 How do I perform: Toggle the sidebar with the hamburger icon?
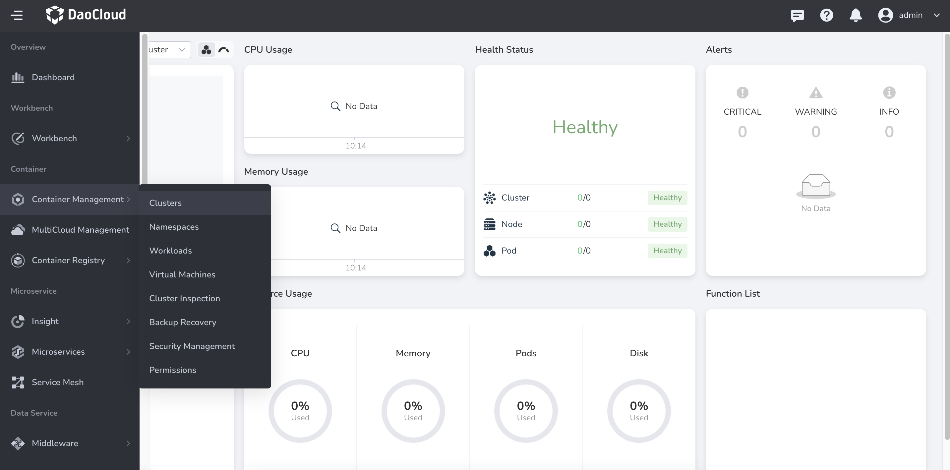coord(17,15)
